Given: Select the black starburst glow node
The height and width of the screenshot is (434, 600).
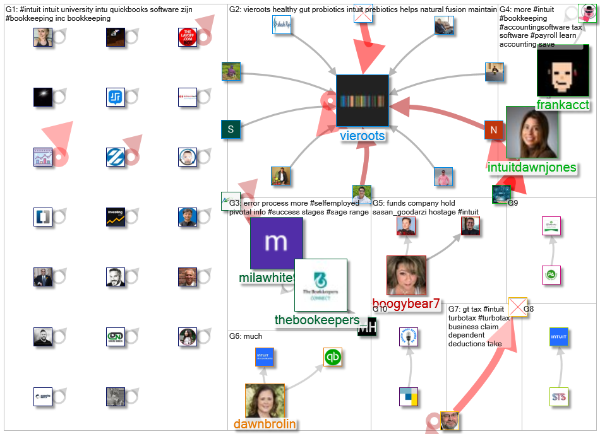Looking at the screenshot, I should tap(43, 97).
